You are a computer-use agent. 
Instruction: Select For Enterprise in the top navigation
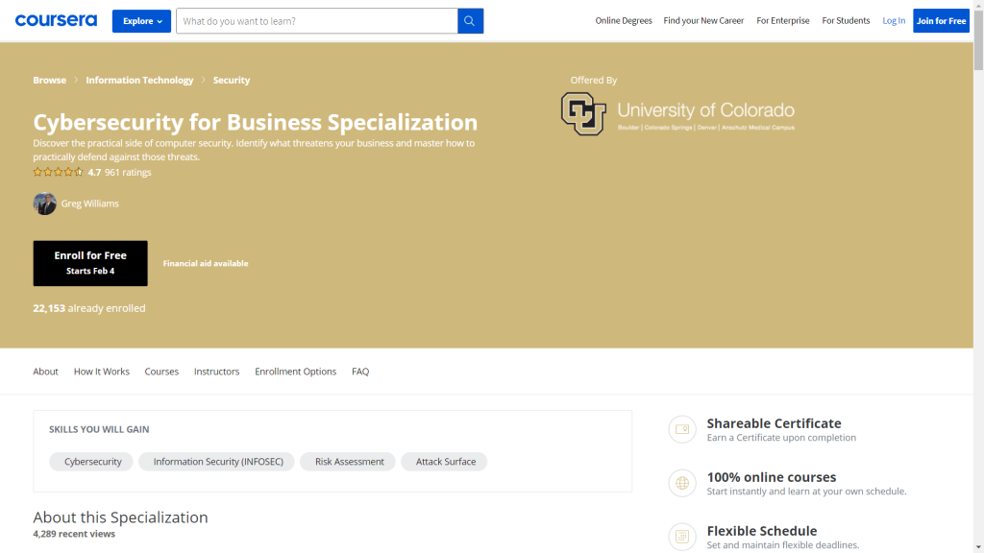[783, 20]
